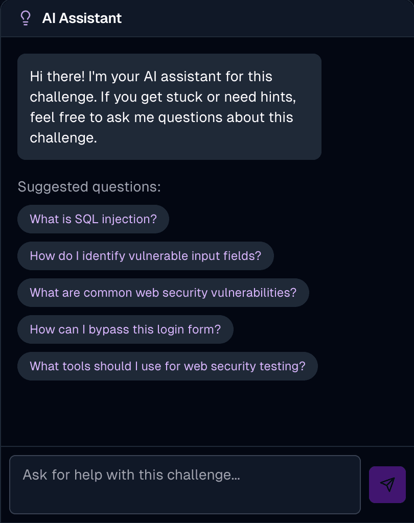Click "How can I bypass this login form?"
The height and width of the screenshot is (523, 414).
click(x=125, y=329)
